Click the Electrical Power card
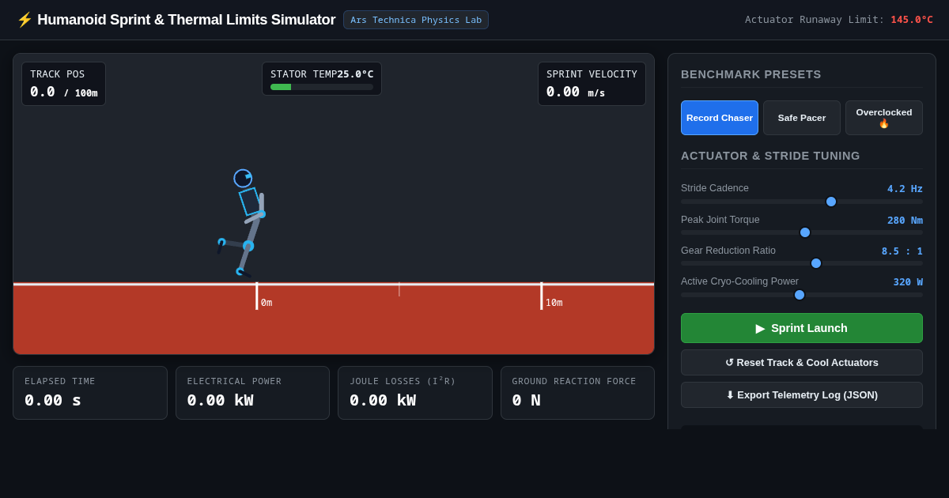949x498 pixels. tap(252, 393)
